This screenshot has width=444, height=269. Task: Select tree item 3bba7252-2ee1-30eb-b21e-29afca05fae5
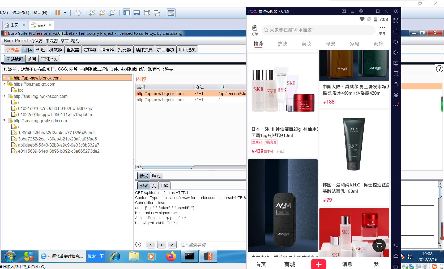coord(57,139)
